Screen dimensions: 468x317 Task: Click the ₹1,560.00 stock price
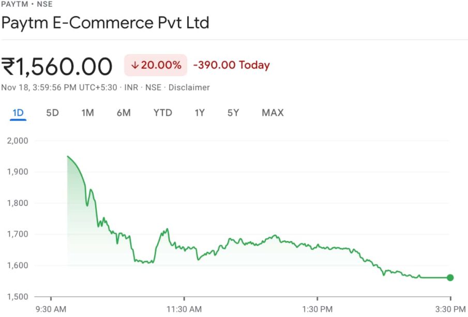(57, 66)
